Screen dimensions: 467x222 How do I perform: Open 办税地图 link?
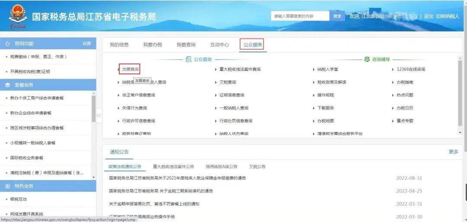326,121
